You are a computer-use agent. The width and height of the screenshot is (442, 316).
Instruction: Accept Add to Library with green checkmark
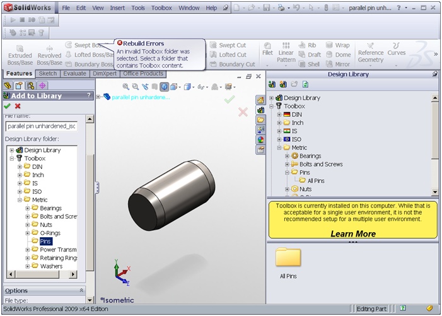tap(7, 106)
